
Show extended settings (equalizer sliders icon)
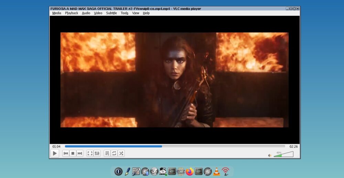[x=97, y=154]
